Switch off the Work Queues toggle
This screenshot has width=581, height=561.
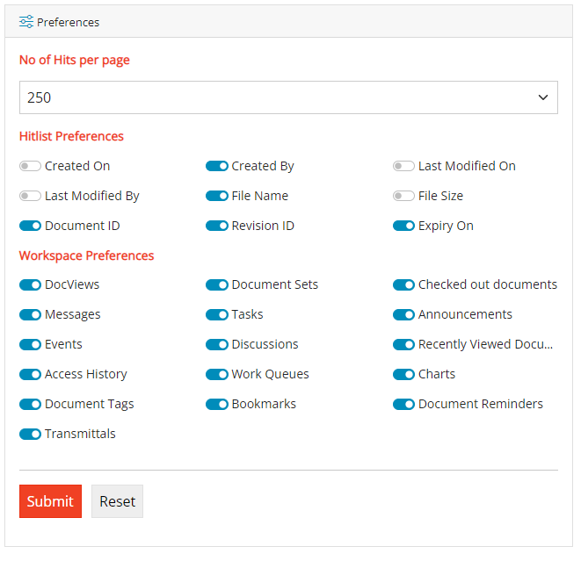217,374
